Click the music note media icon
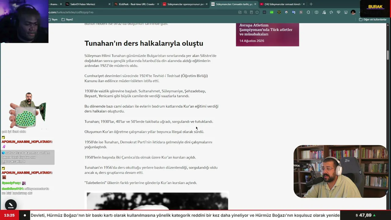Screen dimensions: 391x220 coord(324,12)
